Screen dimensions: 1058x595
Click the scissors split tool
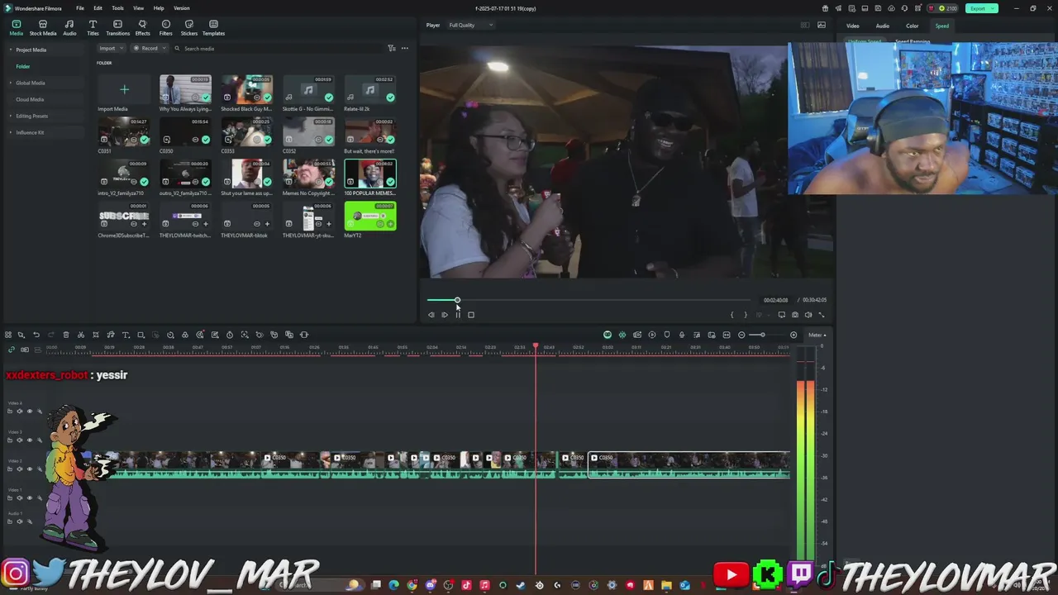click(x=81, y=335)
